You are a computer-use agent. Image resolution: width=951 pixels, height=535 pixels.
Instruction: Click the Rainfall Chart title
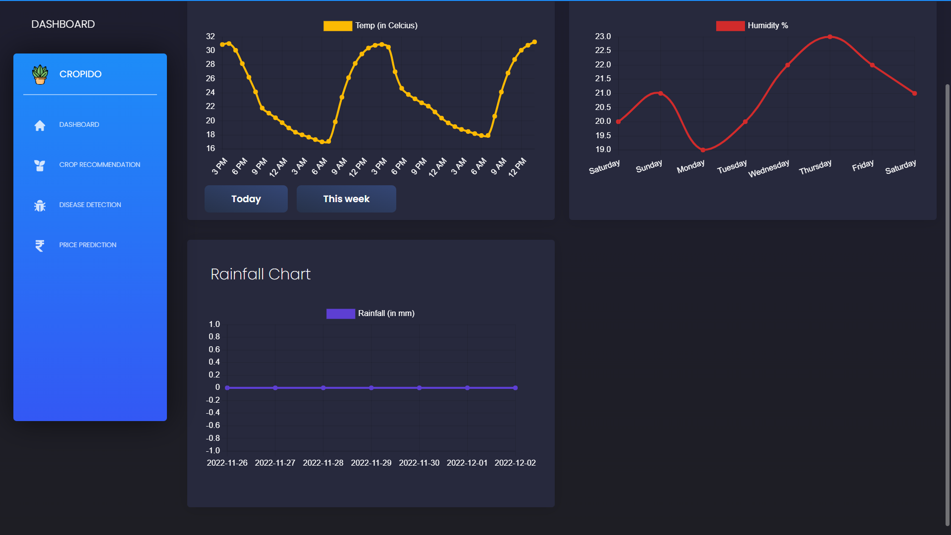coord(261,274)
